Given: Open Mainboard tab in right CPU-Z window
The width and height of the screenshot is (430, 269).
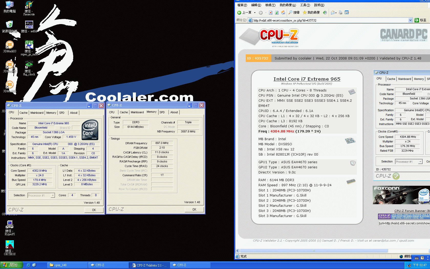Looking at the screenshot, I should (x=137, y=112).
